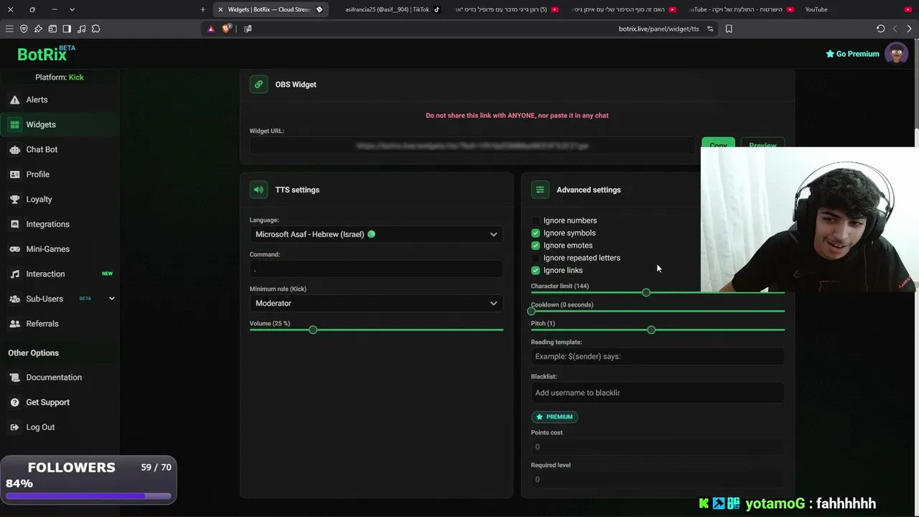919x517 pixels.
Task: Click the green PREMIUM badge
Action: click(x=554, y=416)
